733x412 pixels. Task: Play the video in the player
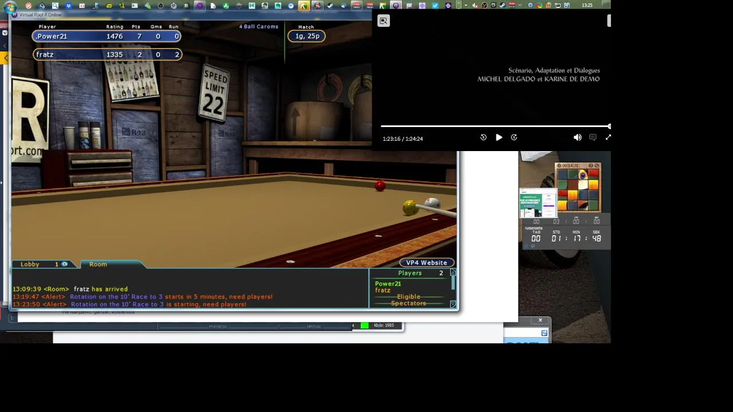click(499, 137)
